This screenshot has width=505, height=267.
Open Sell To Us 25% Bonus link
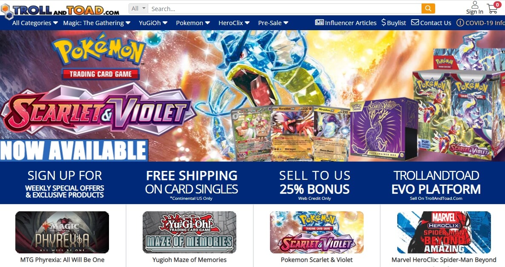(x=315, y=185)
